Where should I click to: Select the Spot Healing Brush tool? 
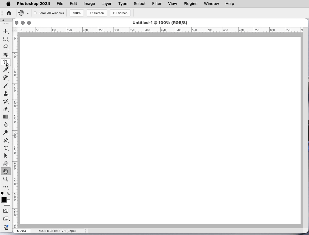(6, 78)
